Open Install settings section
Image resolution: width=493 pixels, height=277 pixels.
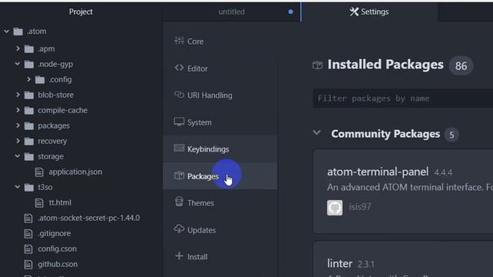(220, 257)
